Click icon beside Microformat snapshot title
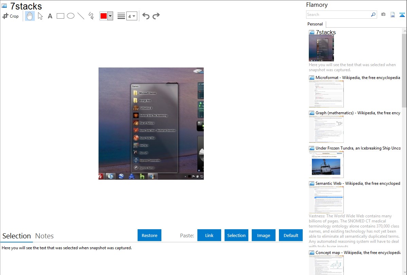Image resolution: width=407 pixels, height=275 pixels. coord(312,78)
